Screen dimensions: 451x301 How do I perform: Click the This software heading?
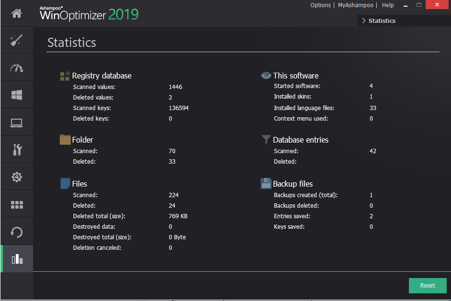pyautogui.click(x=296, y=76)
